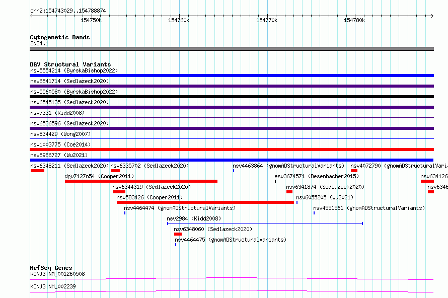Click the nsv6348060 (Sedlazeck2020) red block
This screenshot has height=298, width=448.
click(x=178, y=234)
